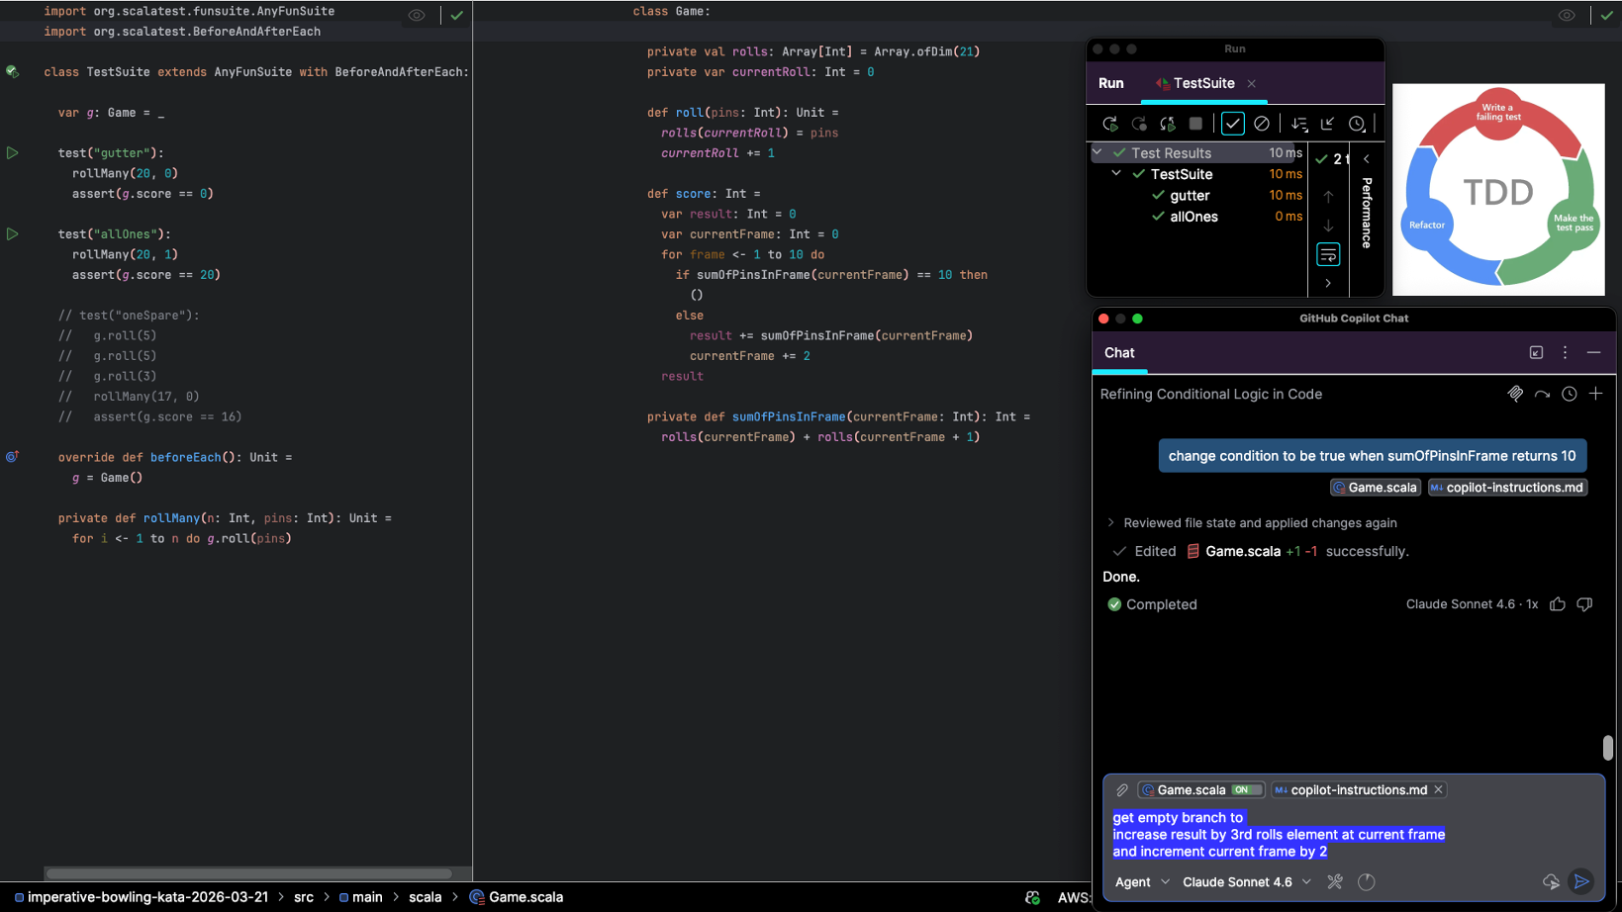Click the rerun failed tests icon

[x=1139, y=124]
